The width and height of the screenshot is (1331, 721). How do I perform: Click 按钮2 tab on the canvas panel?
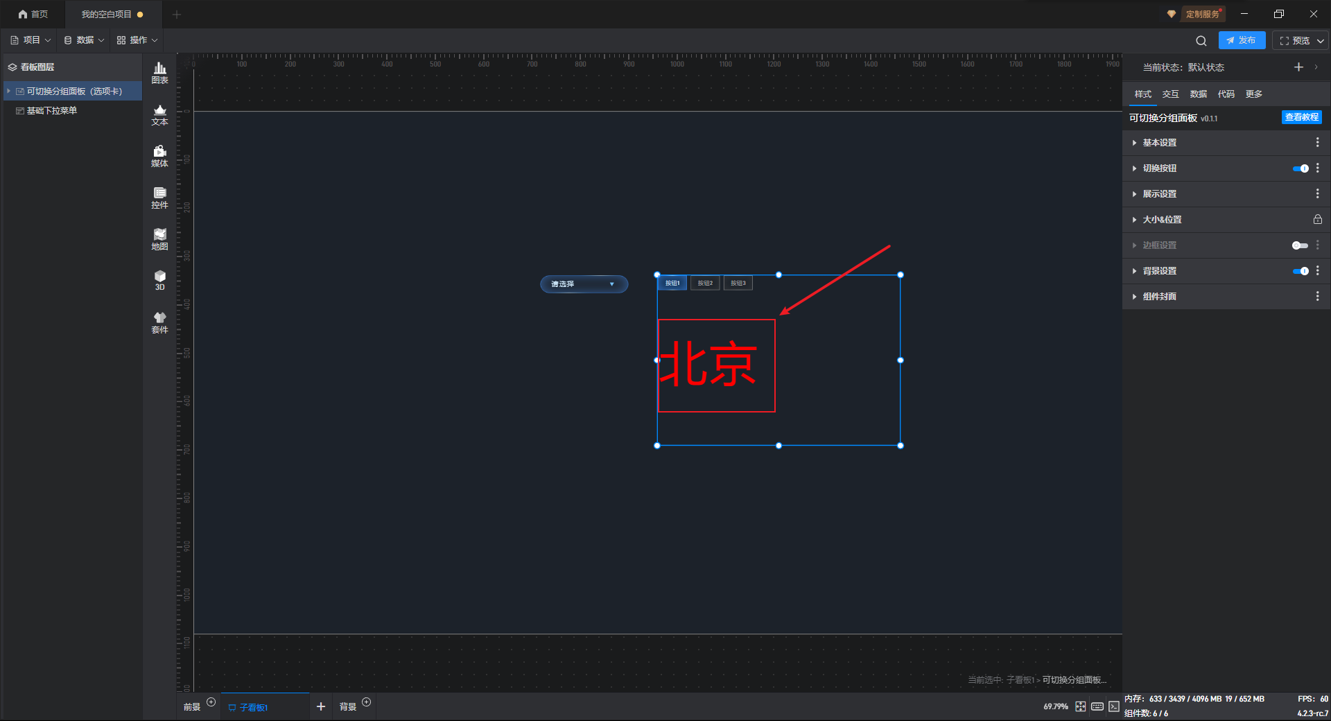coord(705,284)
